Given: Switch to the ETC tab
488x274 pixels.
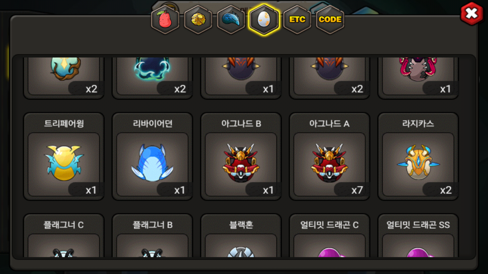Looking at the screenshot, I should click(x=297, y=20).
